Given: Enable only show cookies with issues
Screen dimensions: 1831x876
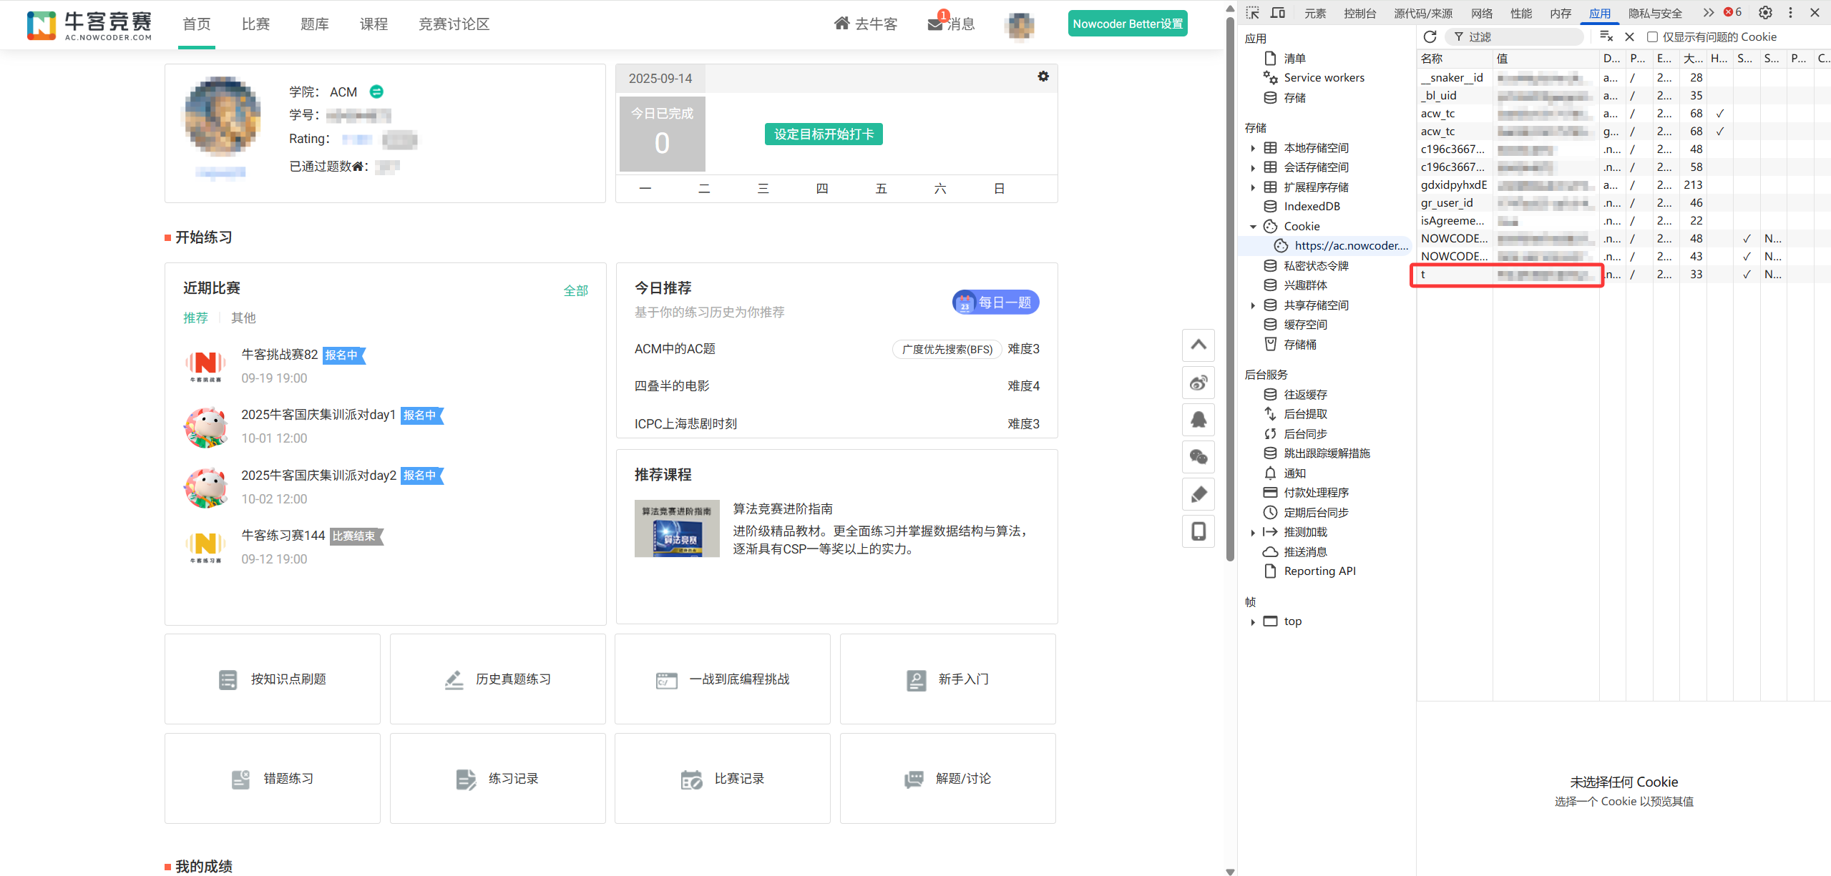Looking at the screenshot, I should (1652, 37).
